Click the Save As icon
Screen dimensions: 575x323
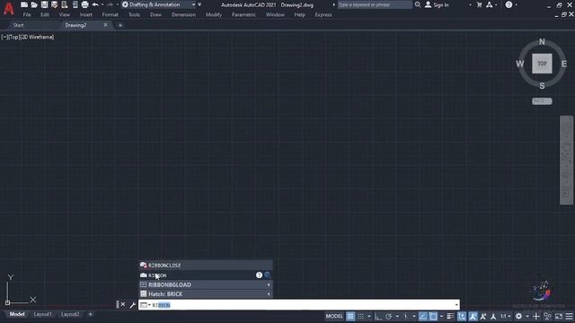54,4
